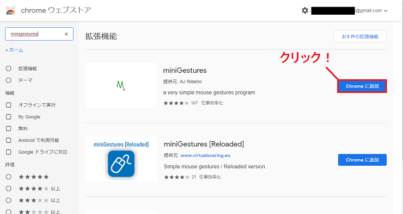Click the 提供元: AJ Ribeiro text

(x=182, y=81)
